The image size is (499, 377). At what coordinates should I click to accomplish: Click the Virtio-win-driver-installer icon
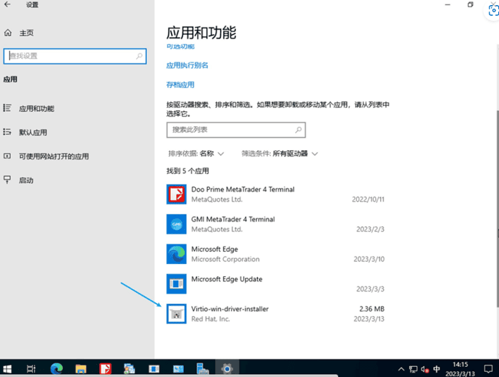[x=176, y=314]
